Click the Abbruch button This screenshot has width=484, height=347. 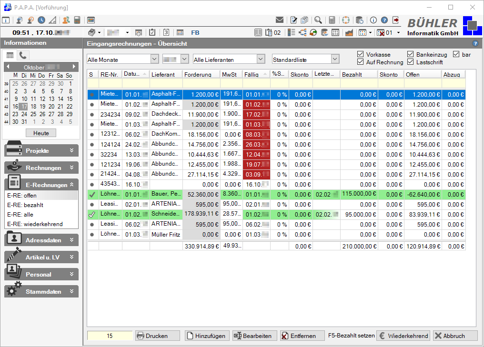click(x=454, y=336)
